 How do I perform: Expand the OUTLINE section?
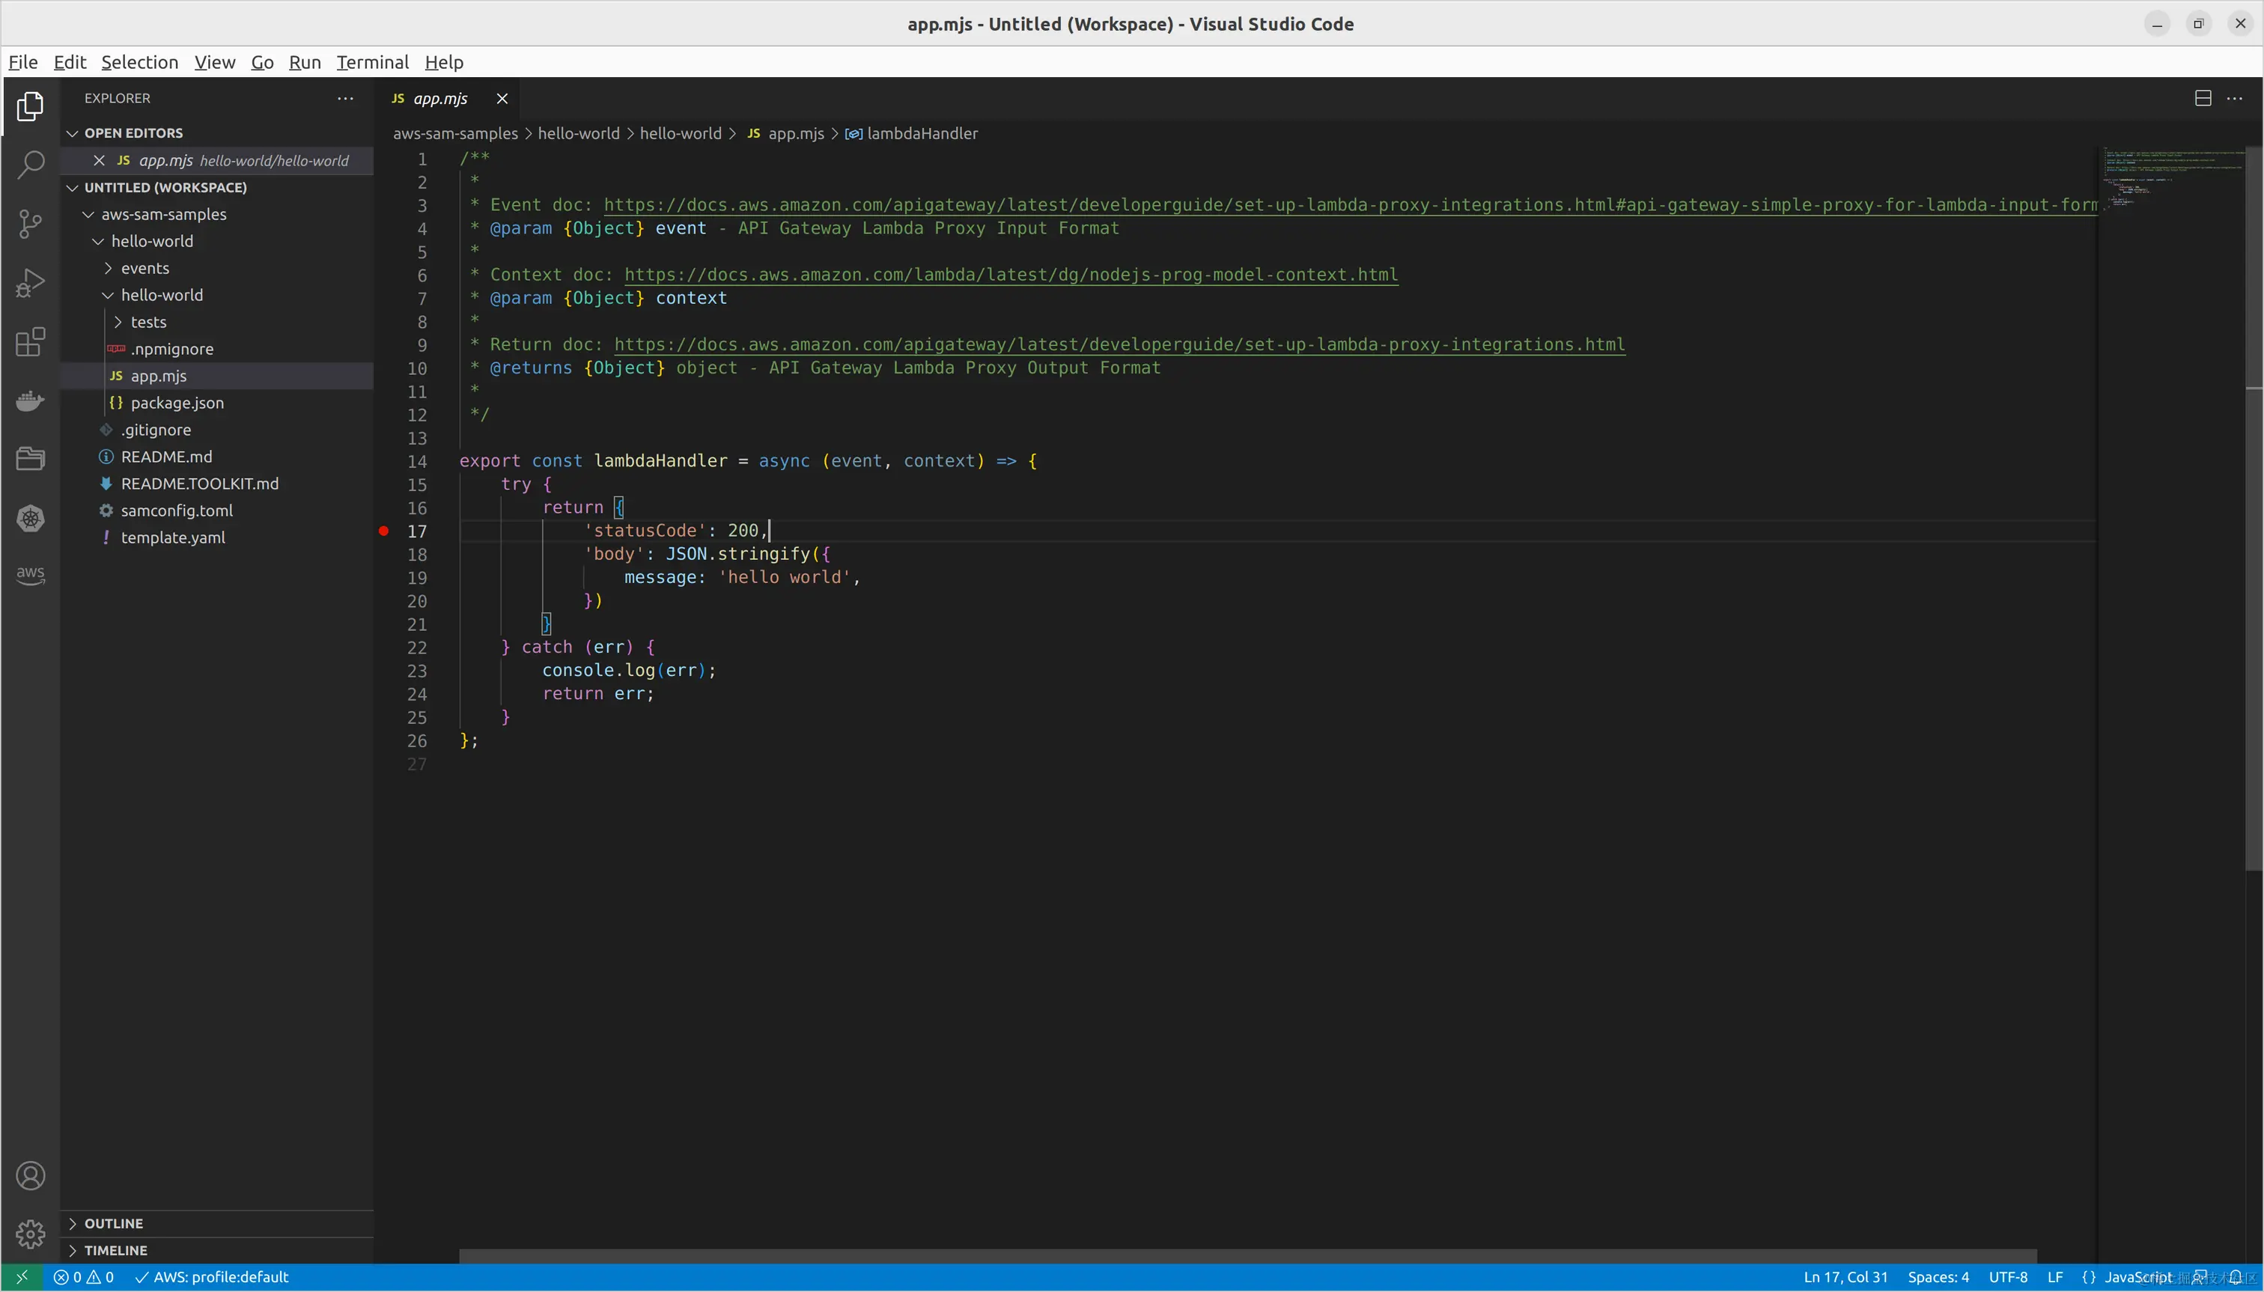click(x=114, y=1223)
